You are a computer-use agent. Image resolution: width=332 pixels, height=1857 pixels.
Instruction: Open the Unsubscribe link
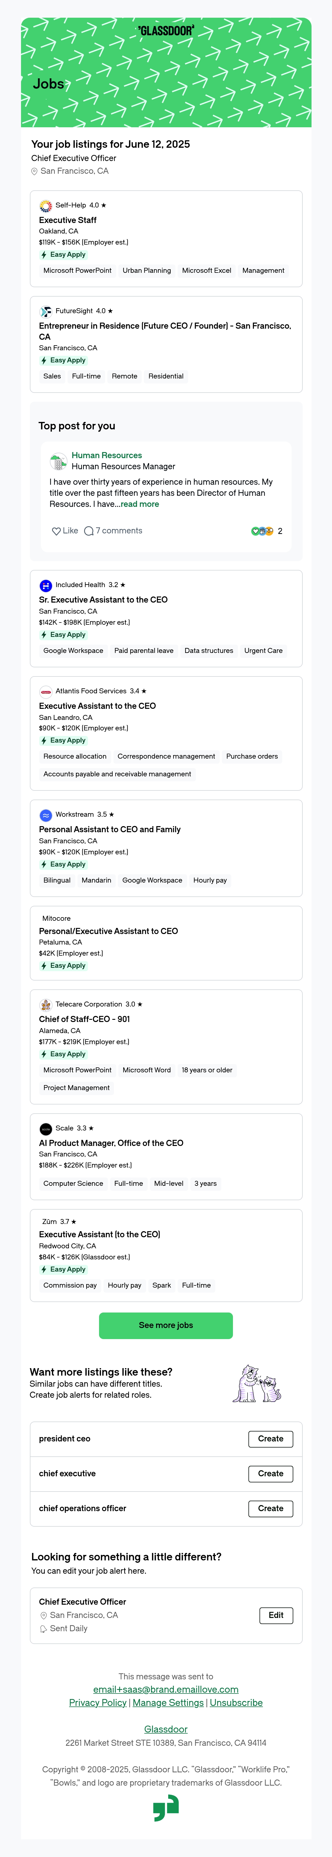(236, 1703)
